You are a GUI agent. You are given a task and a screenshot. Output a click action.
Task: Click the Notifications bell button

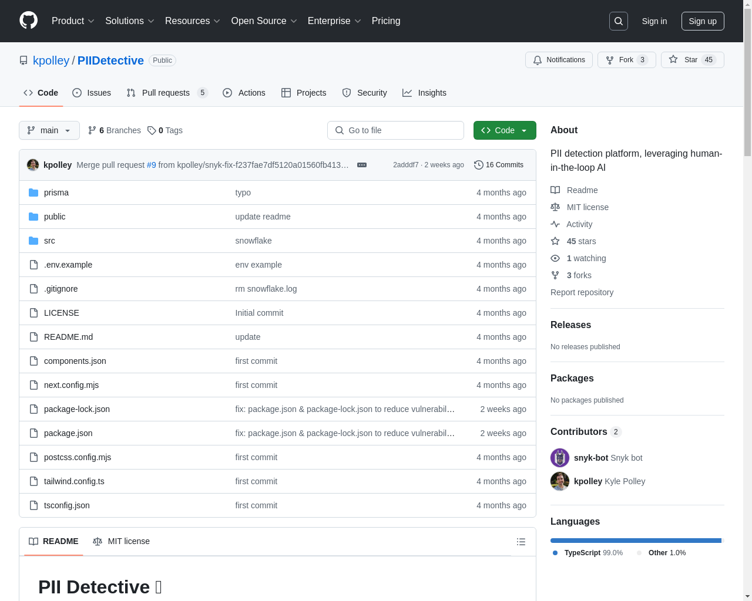pos(559,60)
